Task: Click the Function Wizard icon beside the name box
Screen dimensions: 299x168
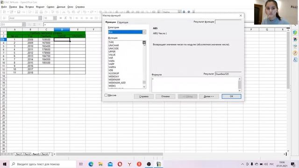Action: click(29, 25)
